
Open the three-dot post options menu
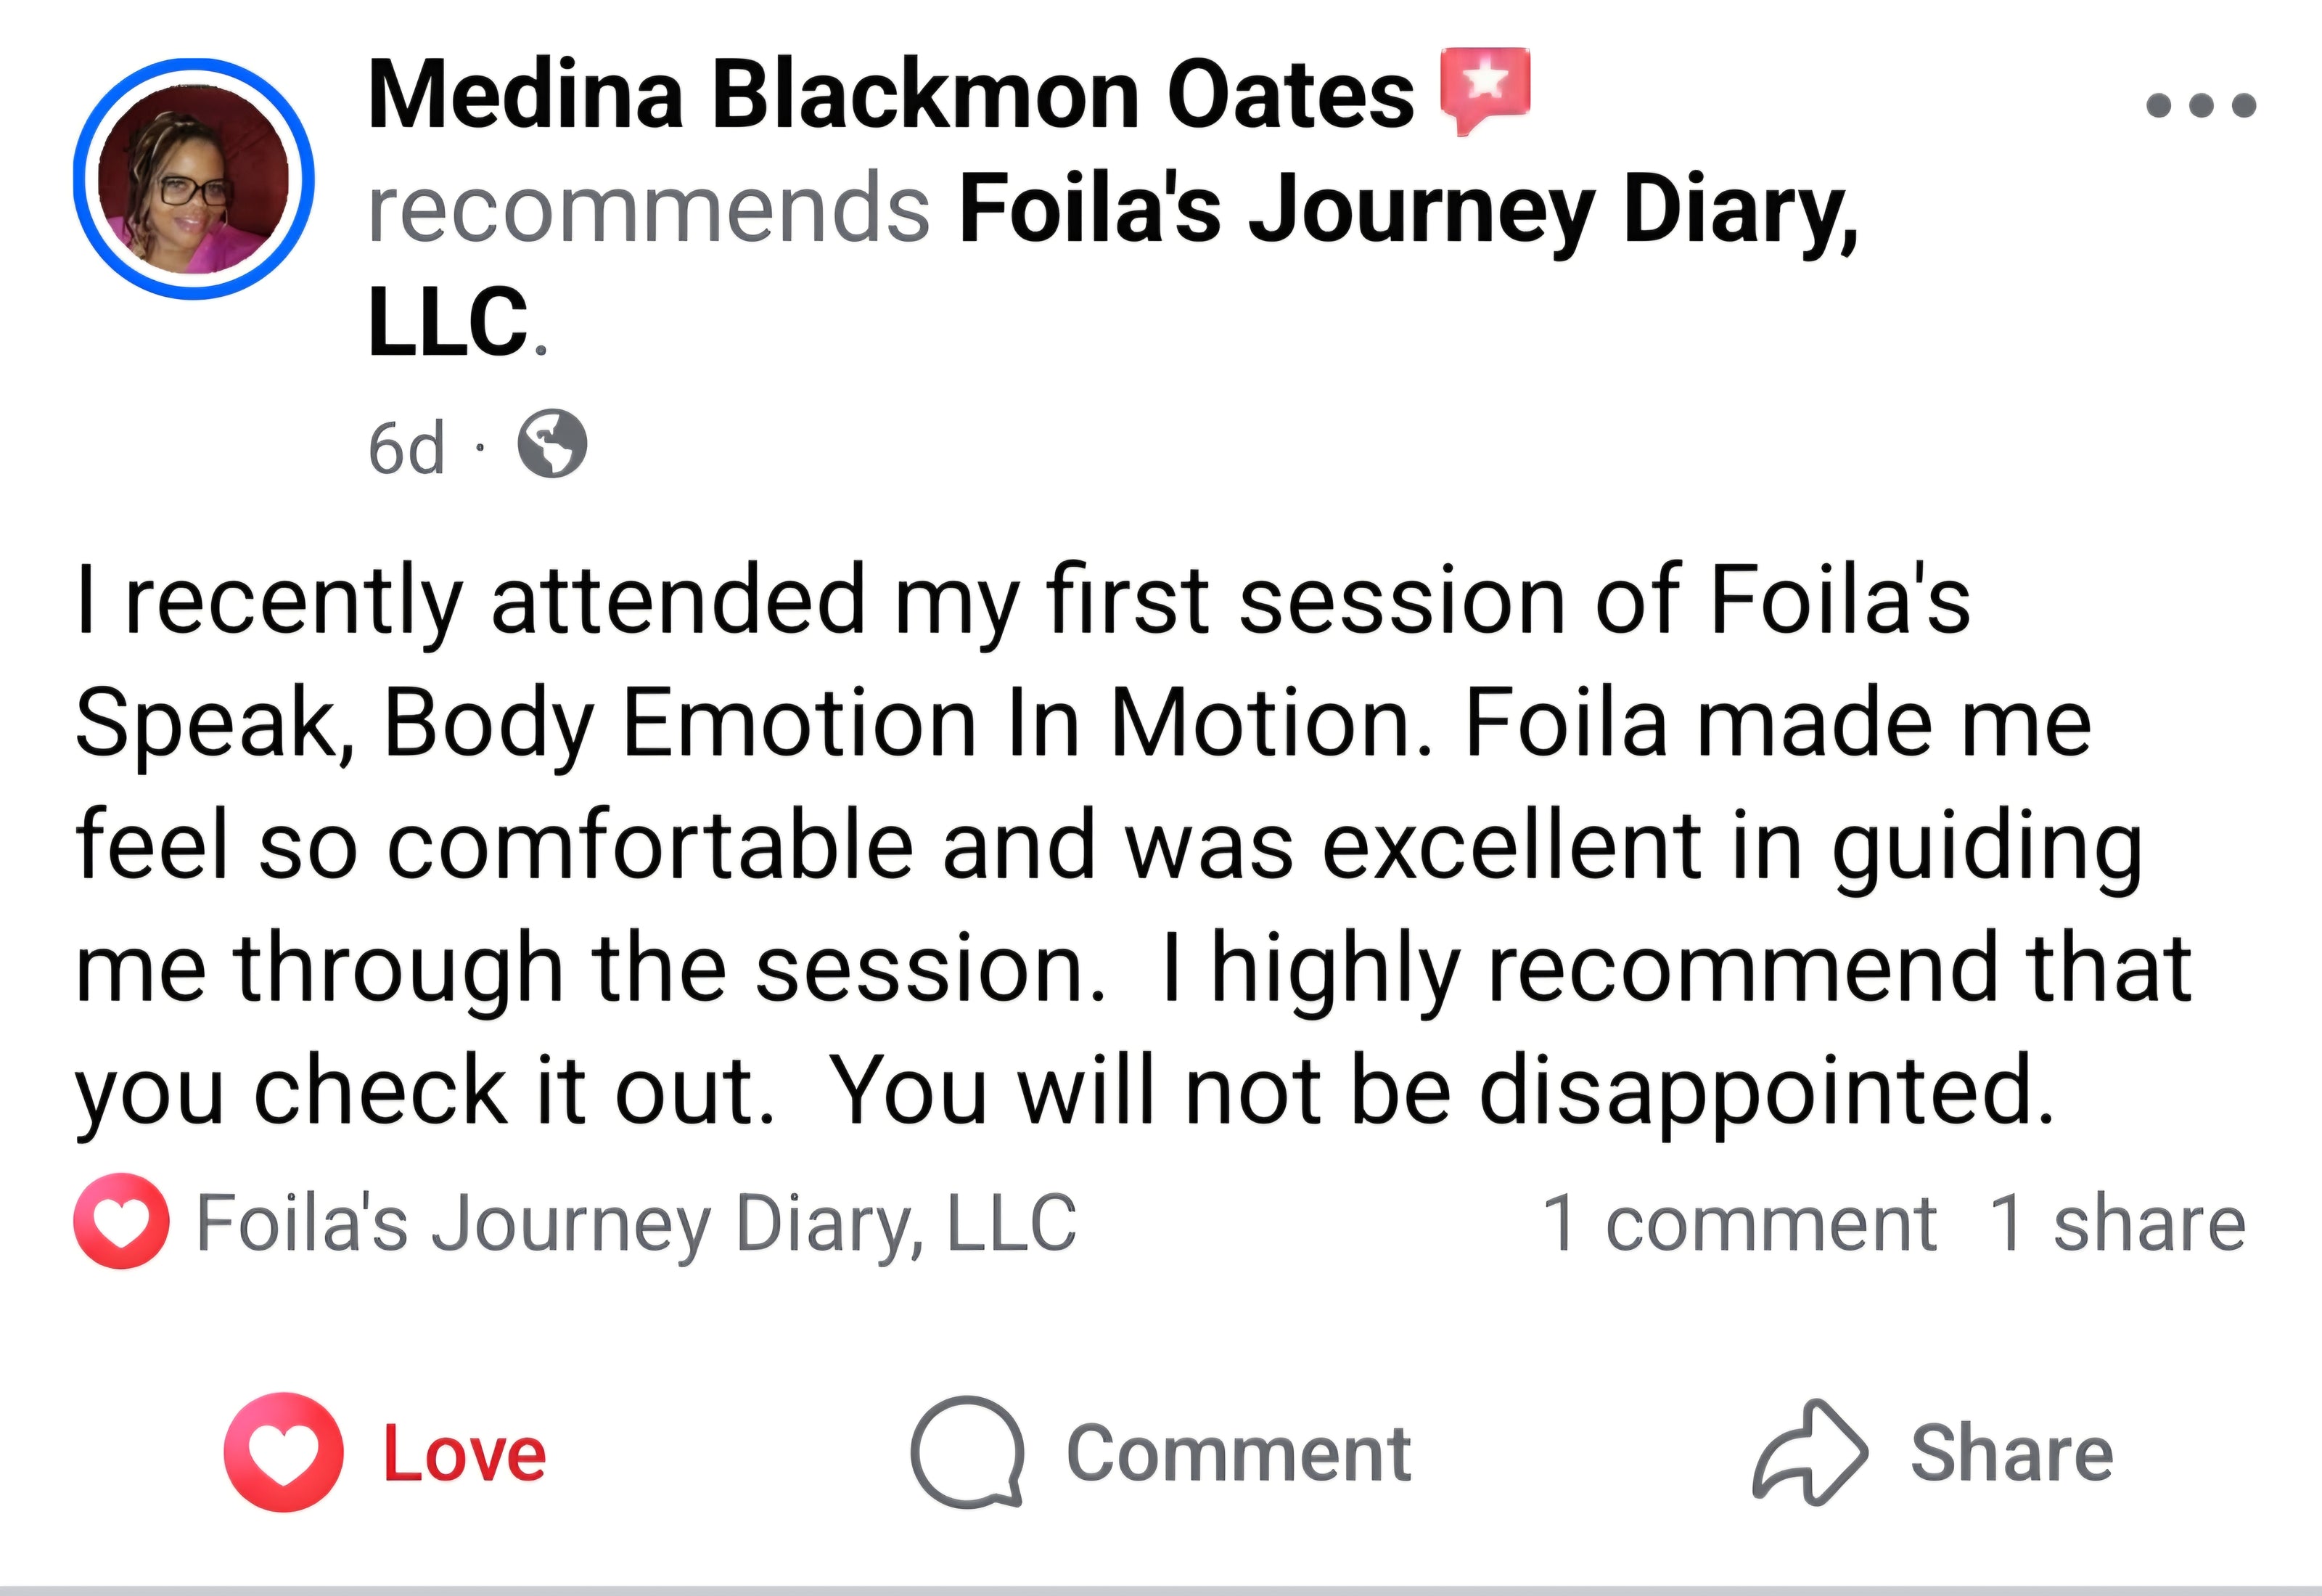(x=2200, y=105)
